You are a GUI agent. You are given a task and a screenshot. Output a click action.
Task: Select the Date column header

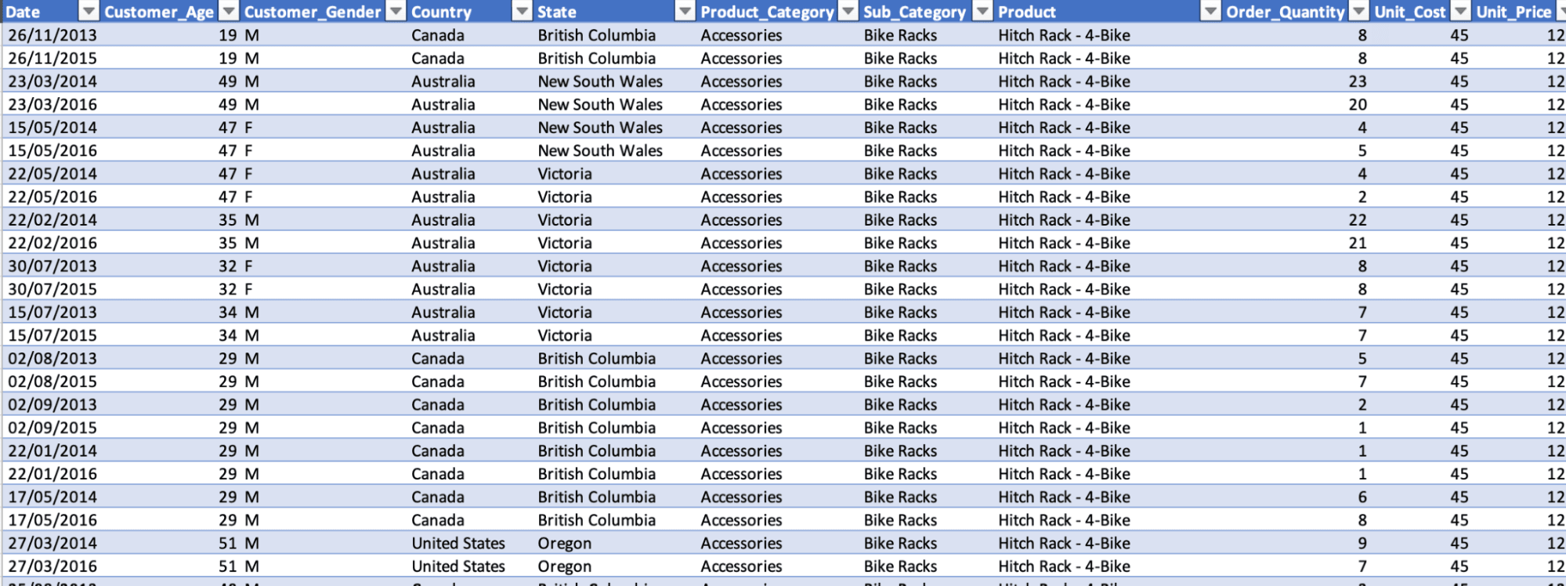24,12
